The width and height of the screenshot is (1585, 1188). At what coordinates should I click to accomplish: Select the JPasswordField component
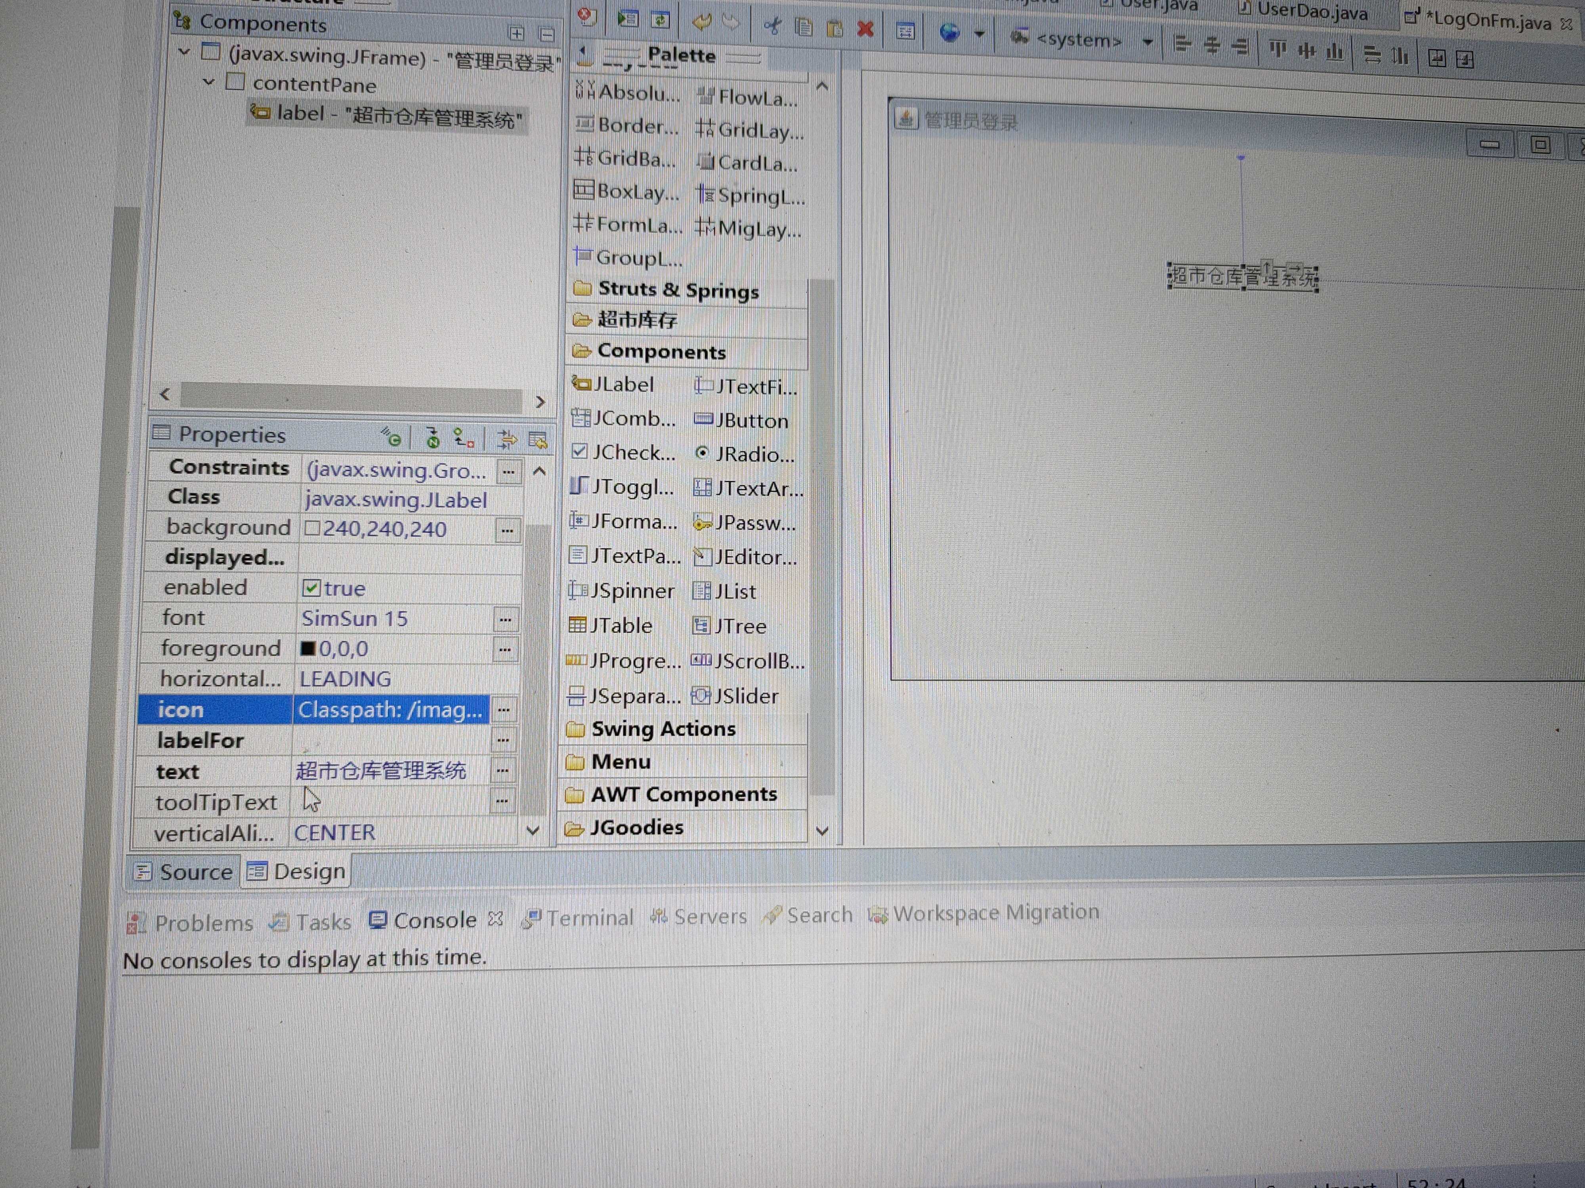[745, 523]
